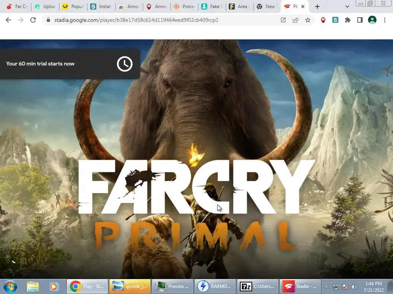Show hidden system tray icons

[x=326, y=287]
